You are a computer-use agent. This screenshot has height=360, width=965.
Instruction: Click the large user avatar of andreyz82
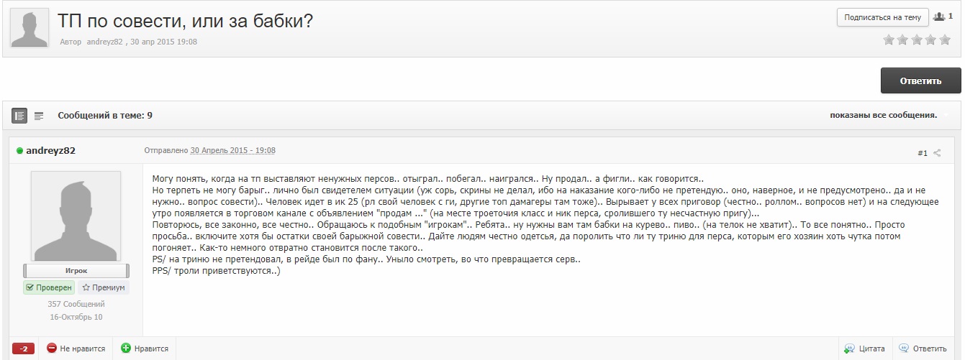76,216
